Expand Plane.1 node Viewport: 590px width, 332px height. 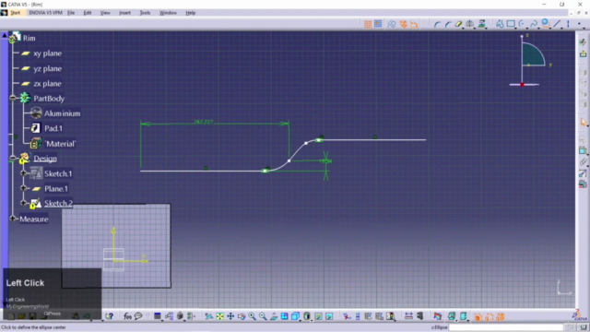pos(23,188)
